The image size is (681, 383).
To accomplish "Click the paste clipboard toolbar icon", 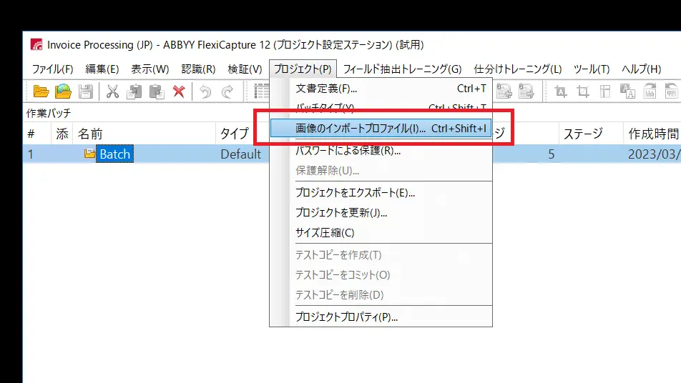I will click(x=157, y=91).
